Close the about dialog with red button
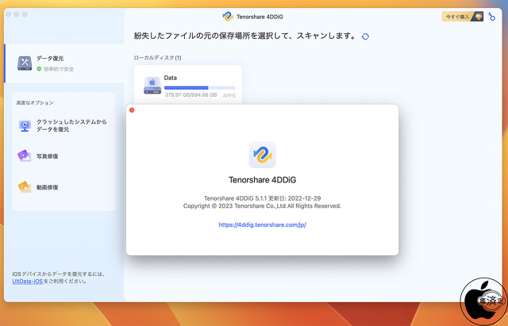This screenshot has height=326, width=508. pos(132,110)
